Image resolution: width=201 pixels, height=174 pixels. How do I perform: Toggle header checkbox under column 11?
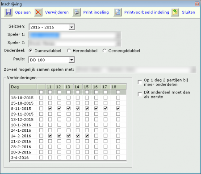(50, 92)
